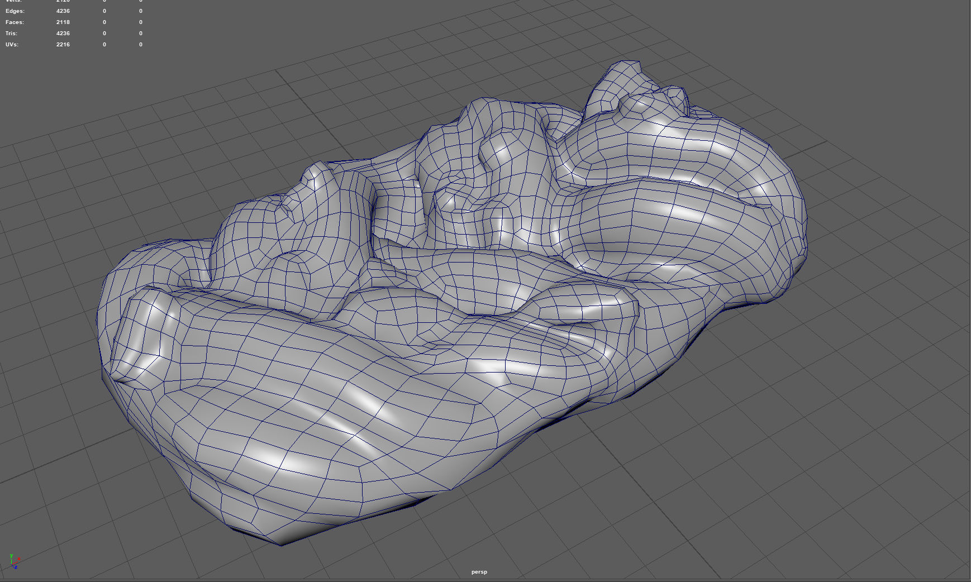Click the "Edges:" HUD label
Image resolution: width=971 pixels, height=582 pixels.
click(x=15, y=11)
